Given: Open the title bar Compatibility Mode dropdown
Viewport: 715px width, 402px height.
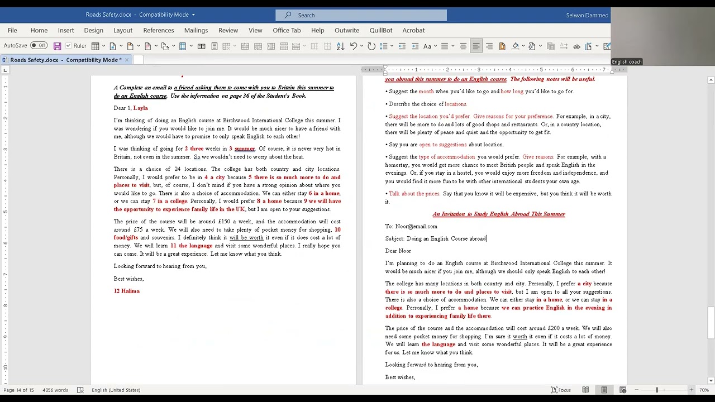Looking at the screenshot, I should [193, 15].
